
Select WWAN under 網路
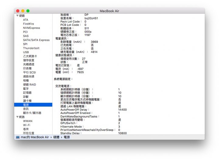click(28, 121)
